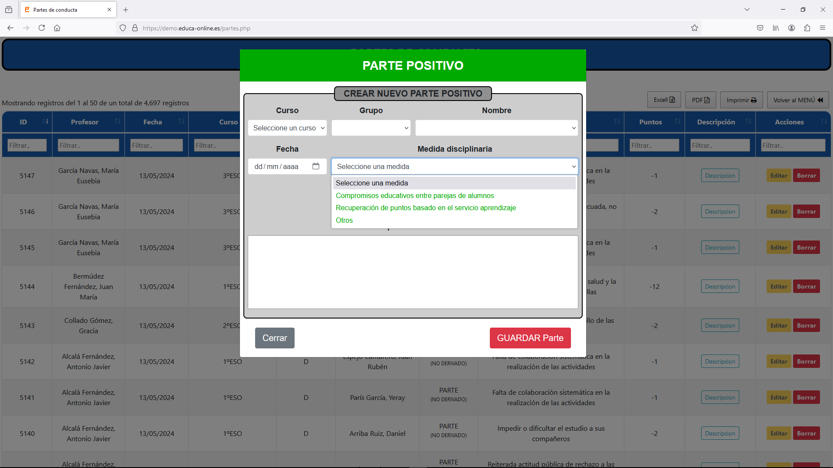
Task: Expand the Curso dropdown
Action: coord(287,128)
